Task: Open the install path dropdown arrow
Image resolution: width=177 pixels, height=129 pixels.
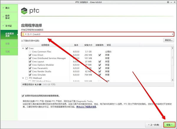Action: click(173, 34)
